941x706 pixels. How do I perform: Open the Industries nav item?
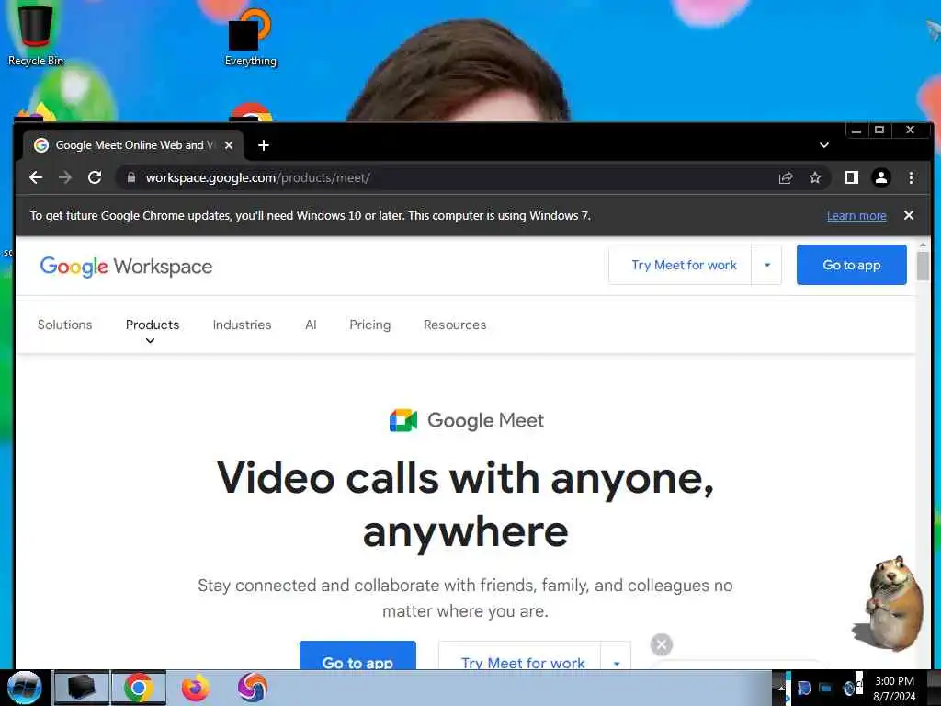tap(242, 325)
